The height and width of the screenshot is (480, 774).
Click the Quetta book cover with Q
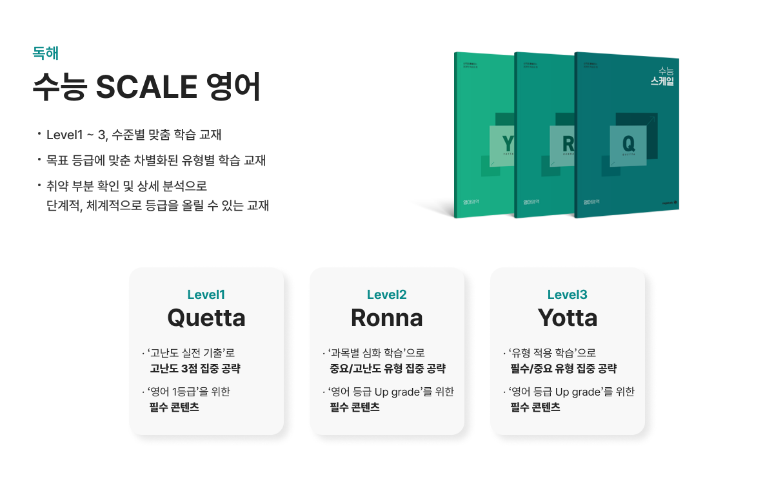(x=626, y=135)
